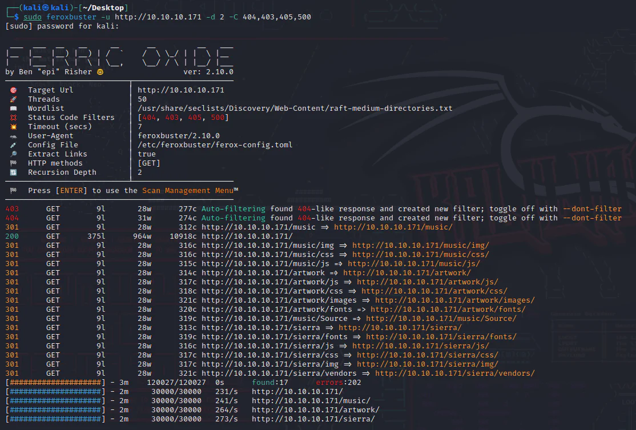636x430 pixels.
Task: Click the 200 status code
Action: (12, 236)
